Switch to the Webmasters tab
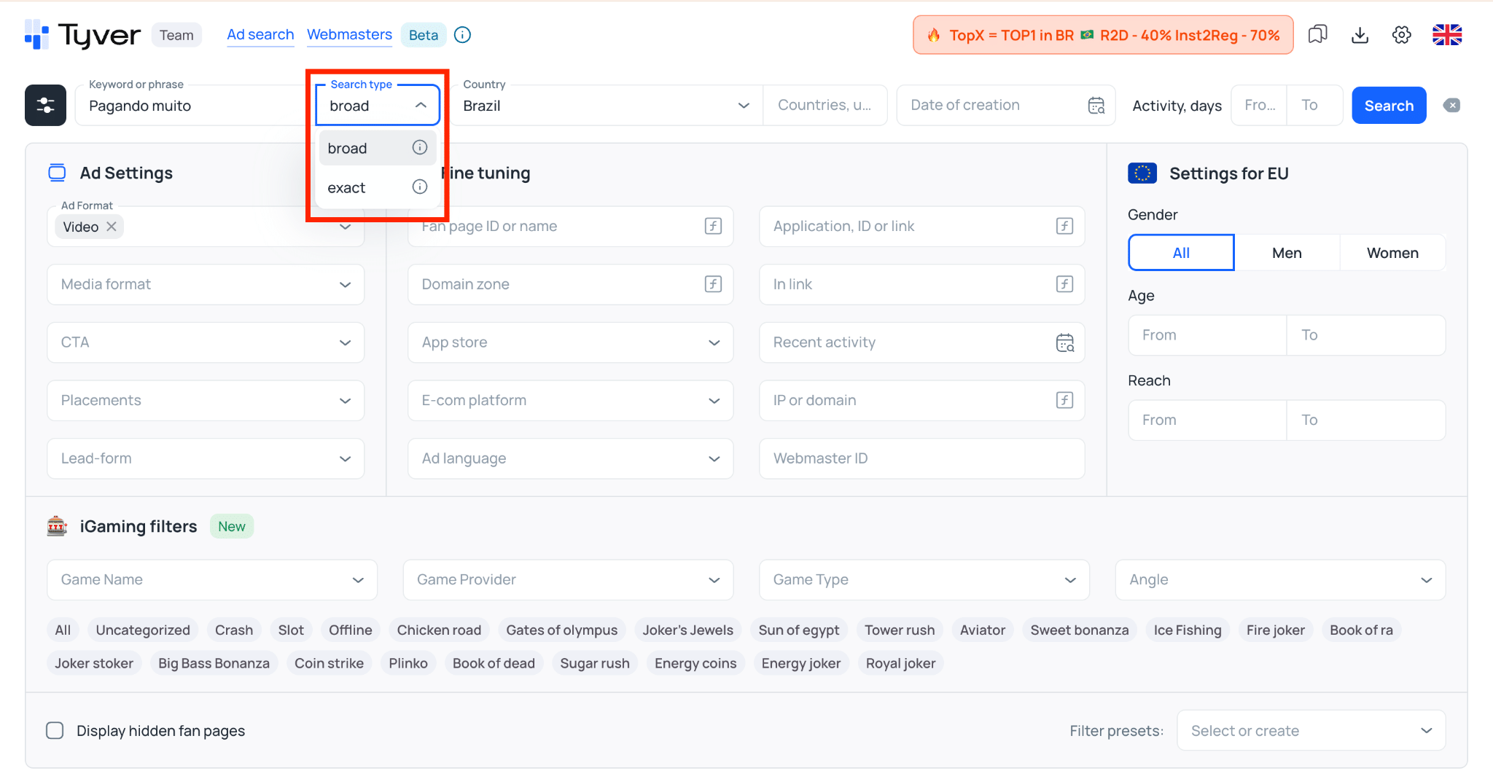The width and height of the screenshot is (1493, 771). pyautogui.click(x=349, y=35)
